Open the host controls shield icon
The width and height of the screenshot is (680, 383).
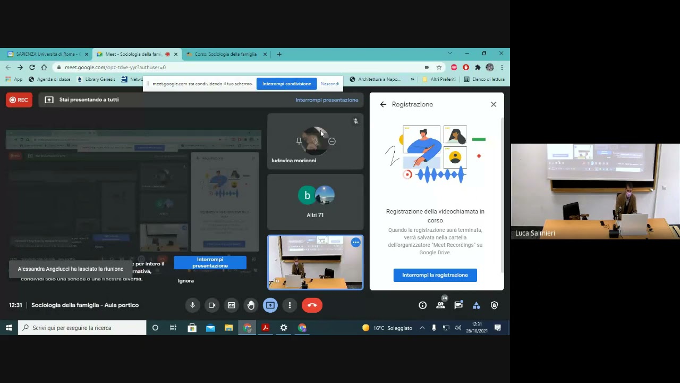coord(494,305)
